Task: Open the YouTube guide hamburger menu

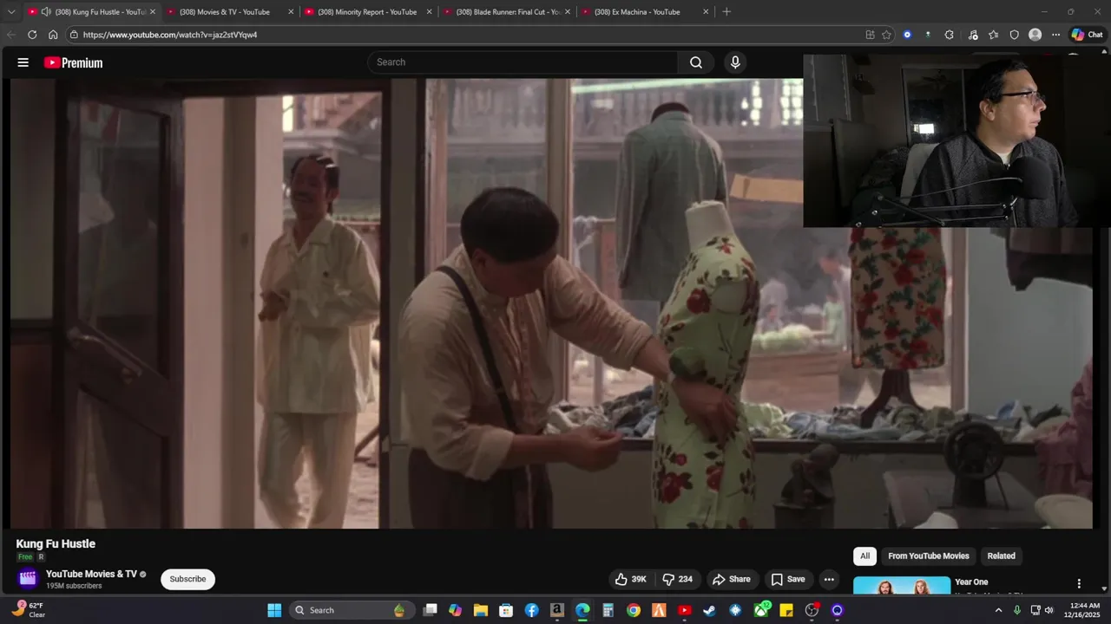Action: (23, 62)
